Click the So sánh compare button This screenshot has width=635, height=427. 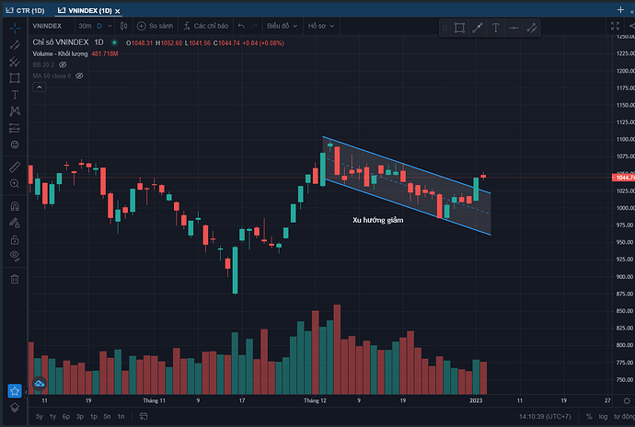click(154, 27)
